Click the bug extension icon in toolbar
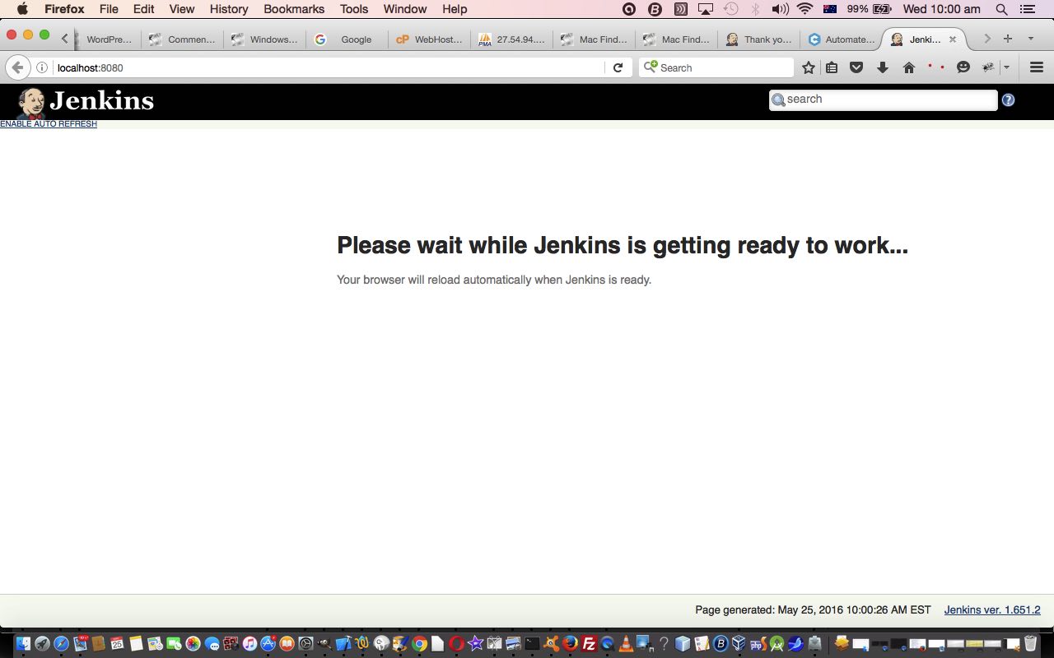 click(989, 67)
